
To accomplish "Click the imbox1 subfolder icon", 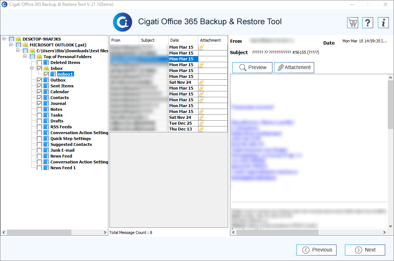I will (53, 74).
